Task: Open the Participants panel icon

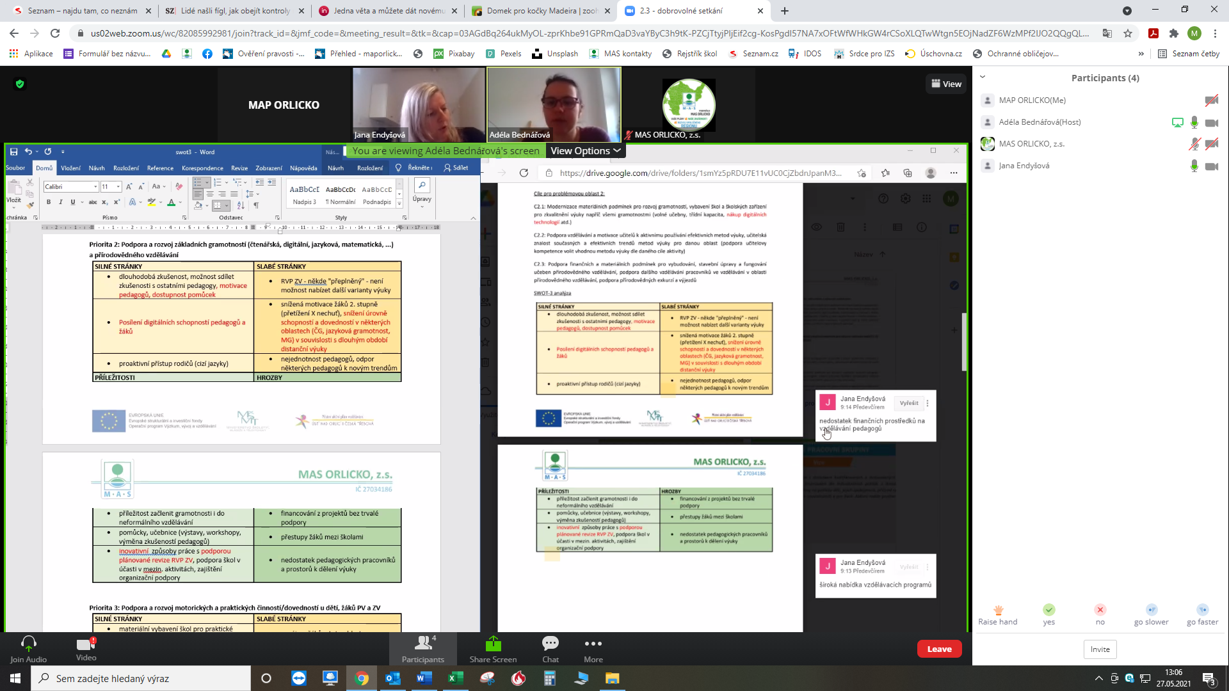Action: coord(422,644)
